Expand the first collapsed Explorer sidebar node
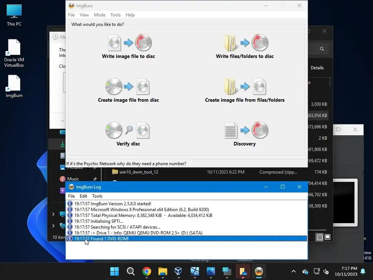The image size is (373, 280). click(x=53, y=214)
